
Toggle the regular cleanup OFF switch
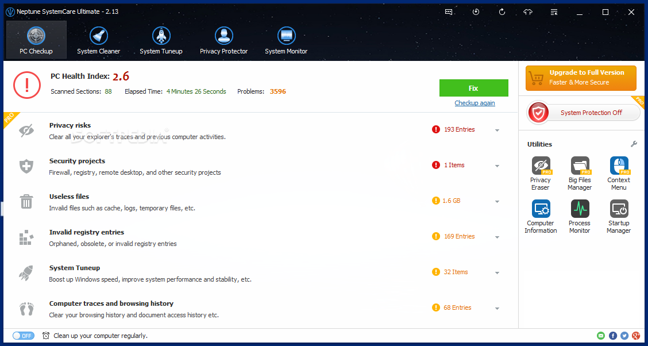[x=24, y=336]
